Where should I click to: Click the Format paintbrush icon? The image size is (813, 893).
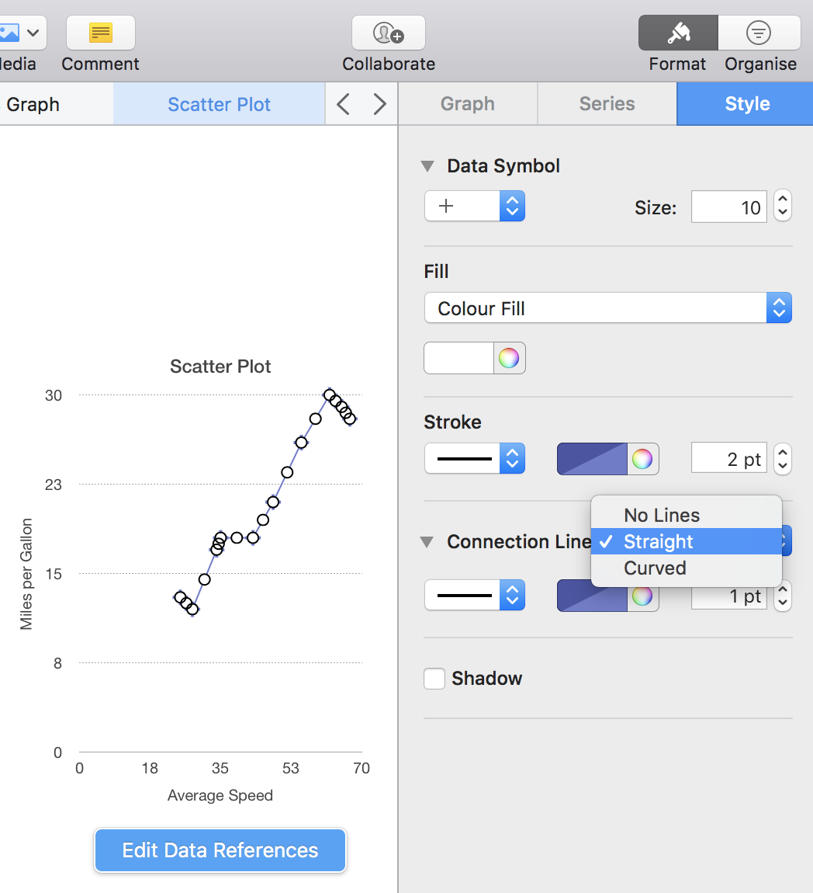point(678,33)
